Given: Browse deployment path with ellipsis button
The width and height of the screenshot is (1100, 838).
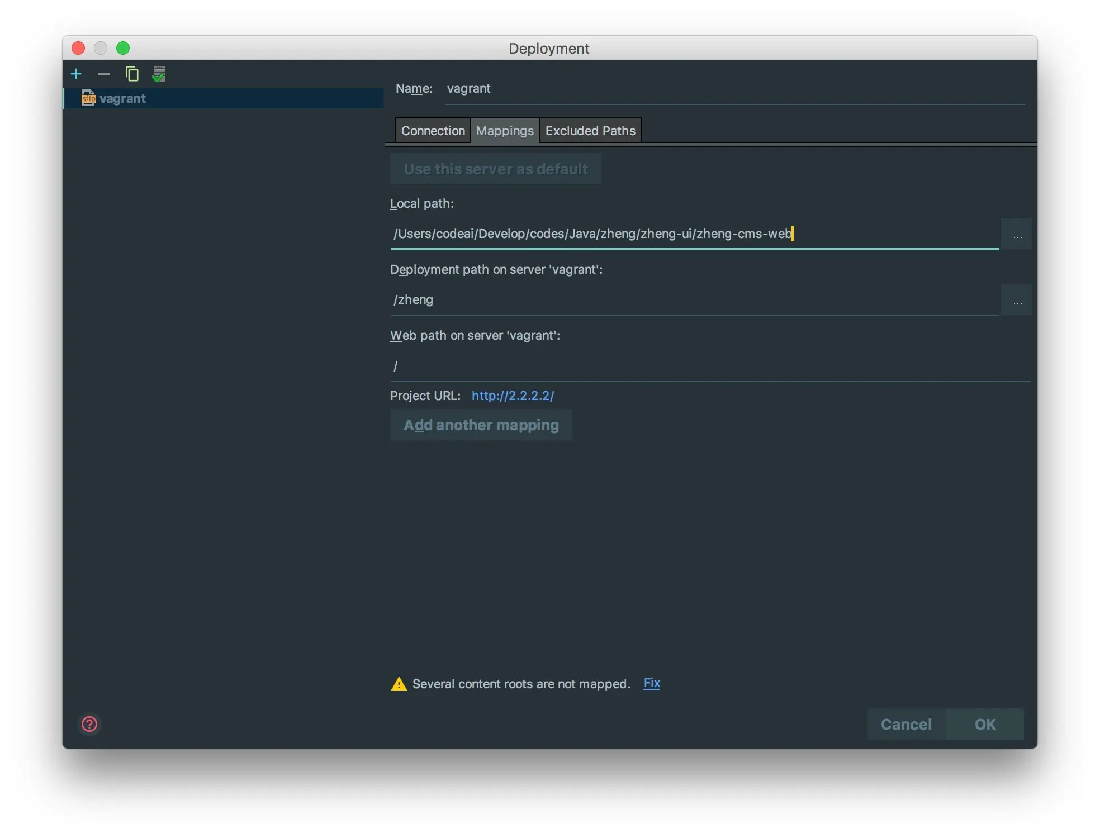Looking at the screenshot, I should 1017,300.
